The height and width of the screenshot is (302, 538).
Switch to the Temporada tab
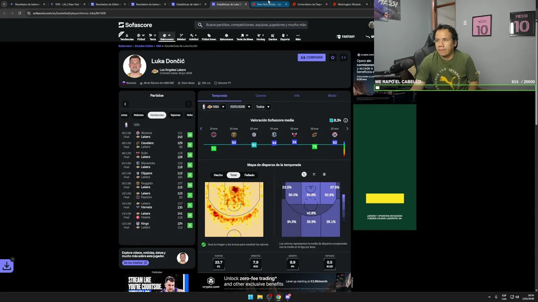(x=219, y=96)
